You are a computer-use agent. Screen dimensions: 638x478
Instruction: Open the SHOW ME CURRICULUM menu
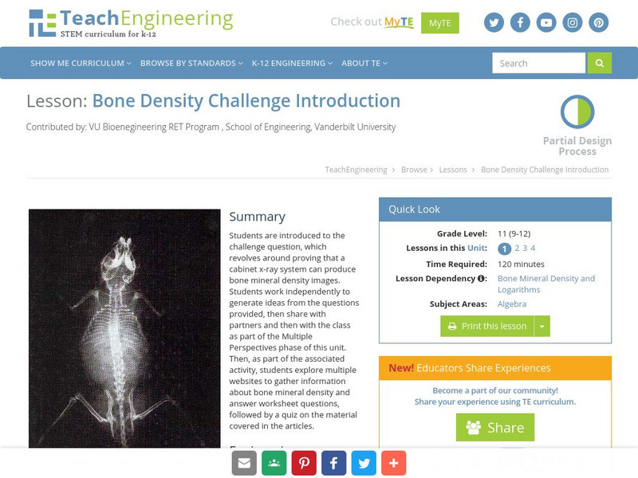coord(80,62)
